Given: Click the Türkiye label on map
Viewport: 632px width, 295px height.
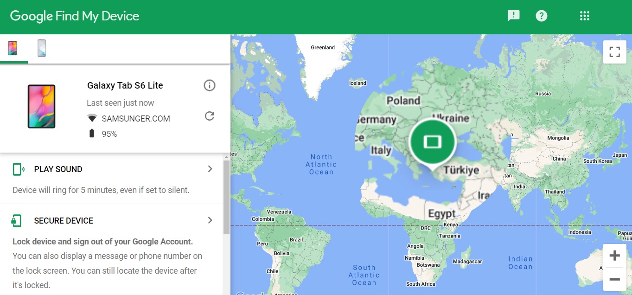Looking at the screenshot, I should coord(461,170).
